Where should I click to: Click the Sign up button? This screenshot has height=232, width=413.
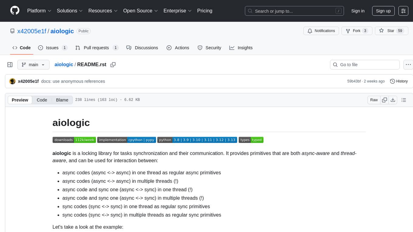pyautogui.click(x=383, y=11)
